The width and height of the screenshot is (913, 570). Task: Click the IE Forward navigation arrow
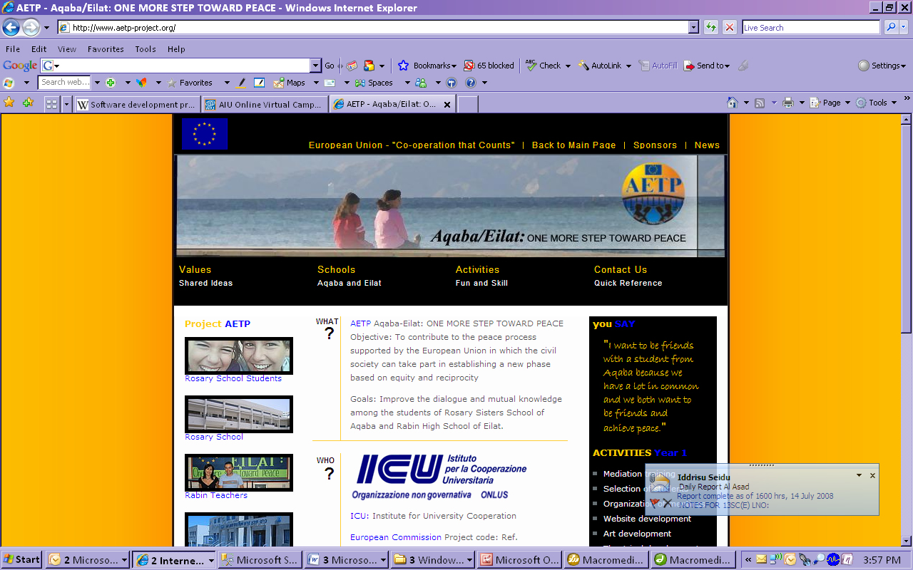click(31, 28)
